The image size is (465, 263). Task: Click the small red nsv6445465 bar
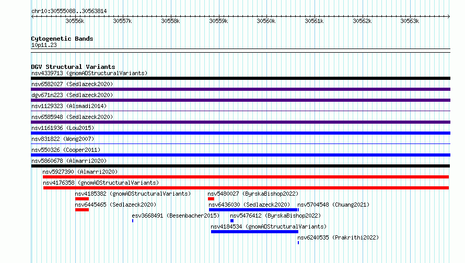(82, 210)
